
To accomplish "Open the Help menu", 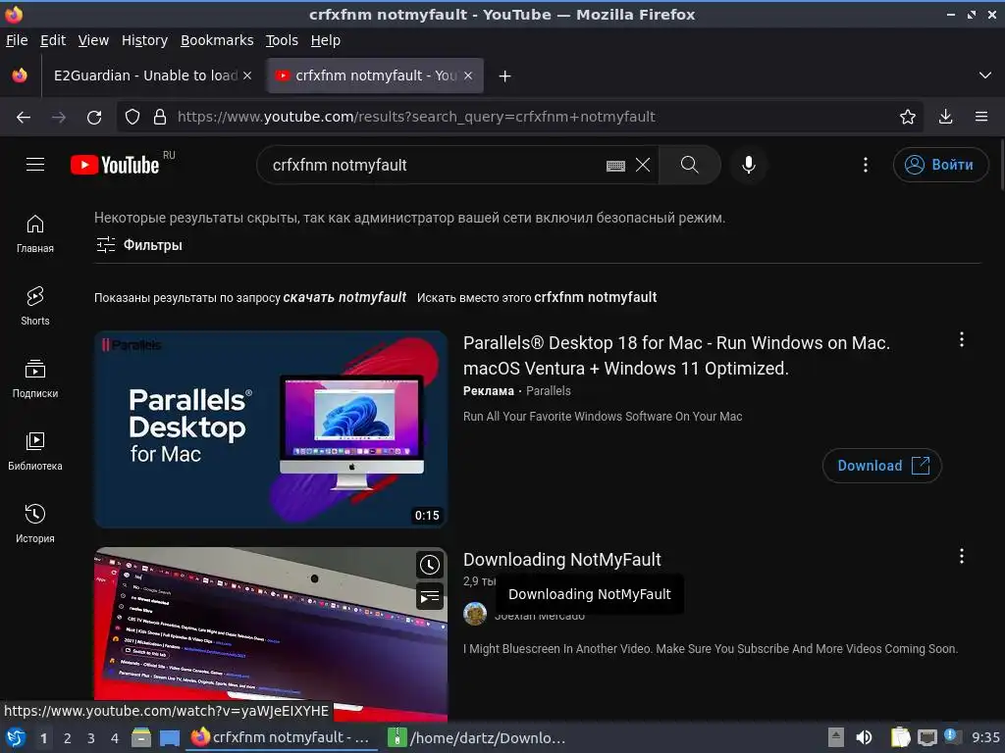I will (326, 40).
